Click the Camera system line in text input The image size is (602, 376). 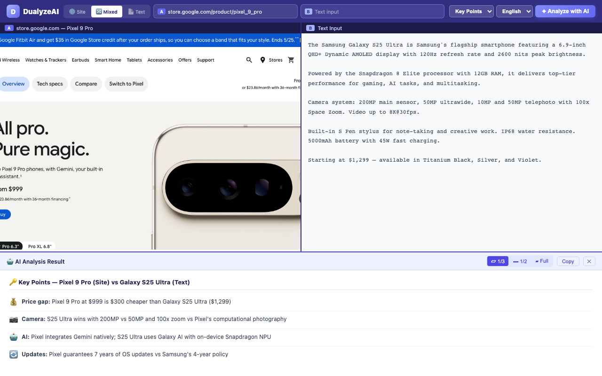pos(448,107)
